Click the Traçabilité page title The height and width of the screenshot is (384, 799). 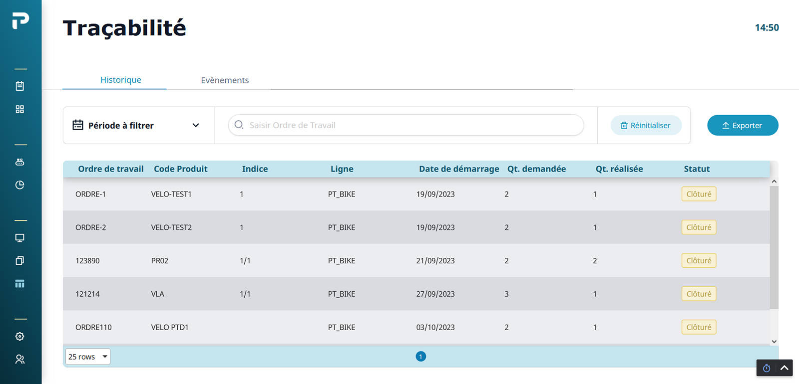pos(124,28)
